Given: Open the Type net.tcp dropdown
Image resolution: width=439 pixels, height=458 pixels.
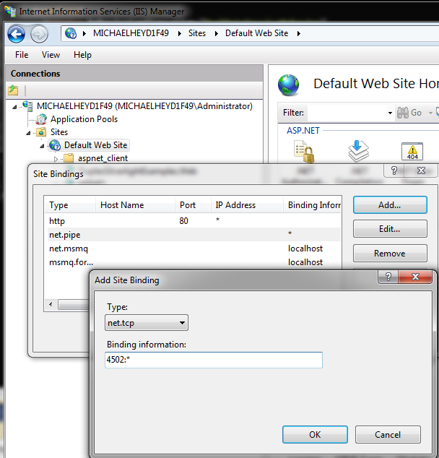Looking at the screenshot, I should [147, 323].
